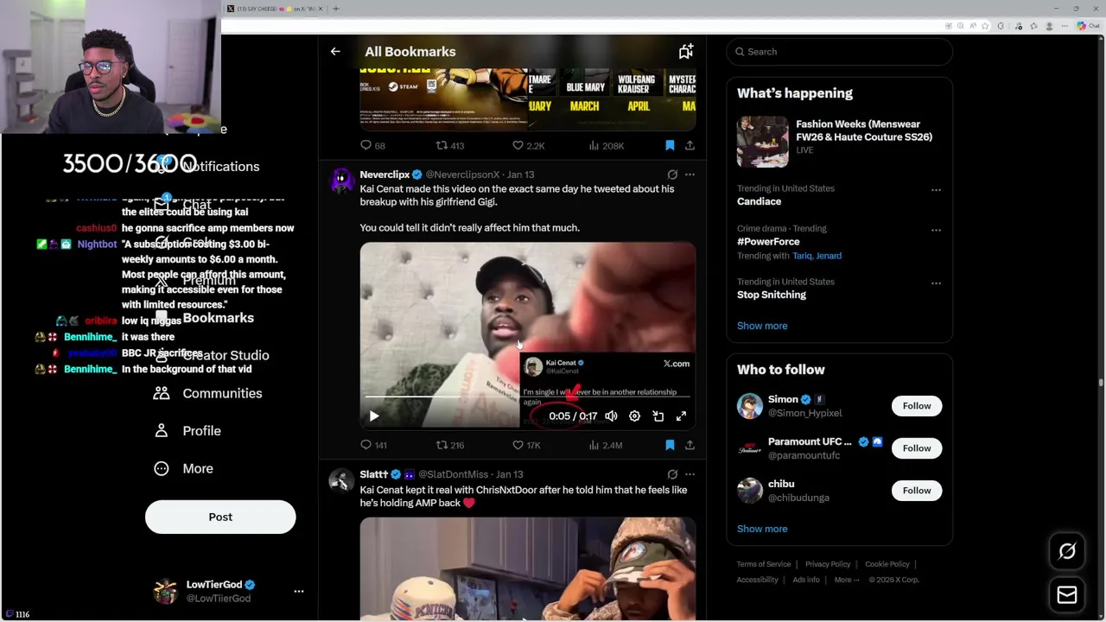Click Grok icon on Neverclipx post
Viewport: 1106px width, 622px height.
[672, 175]
